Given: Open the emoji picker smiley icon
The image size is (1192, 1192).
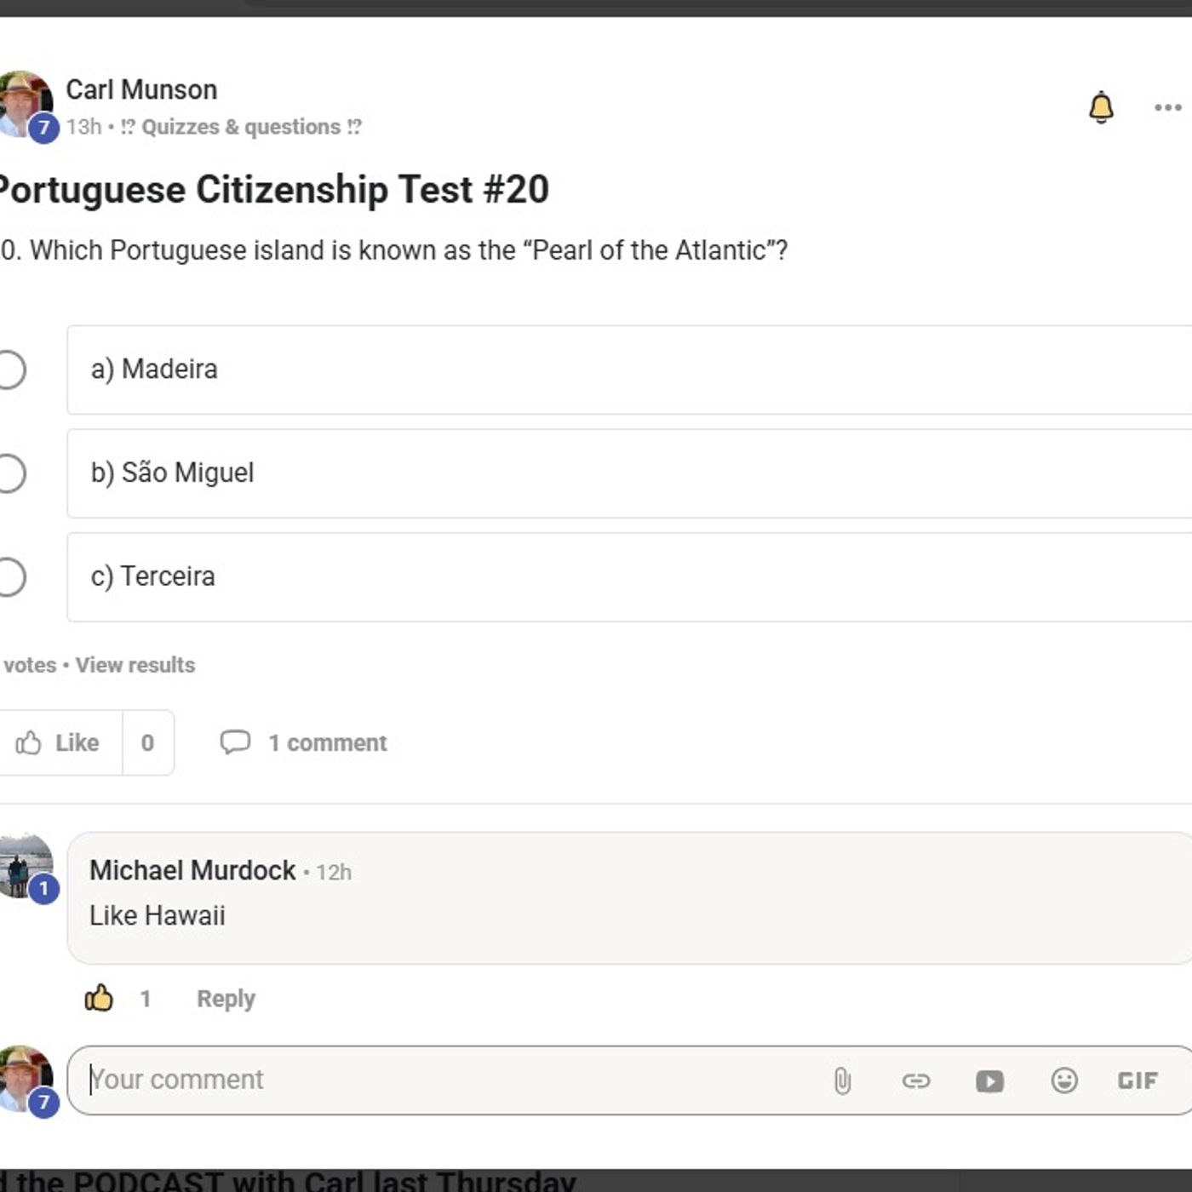Looking at the screenshot, I should (1064, 1080).
